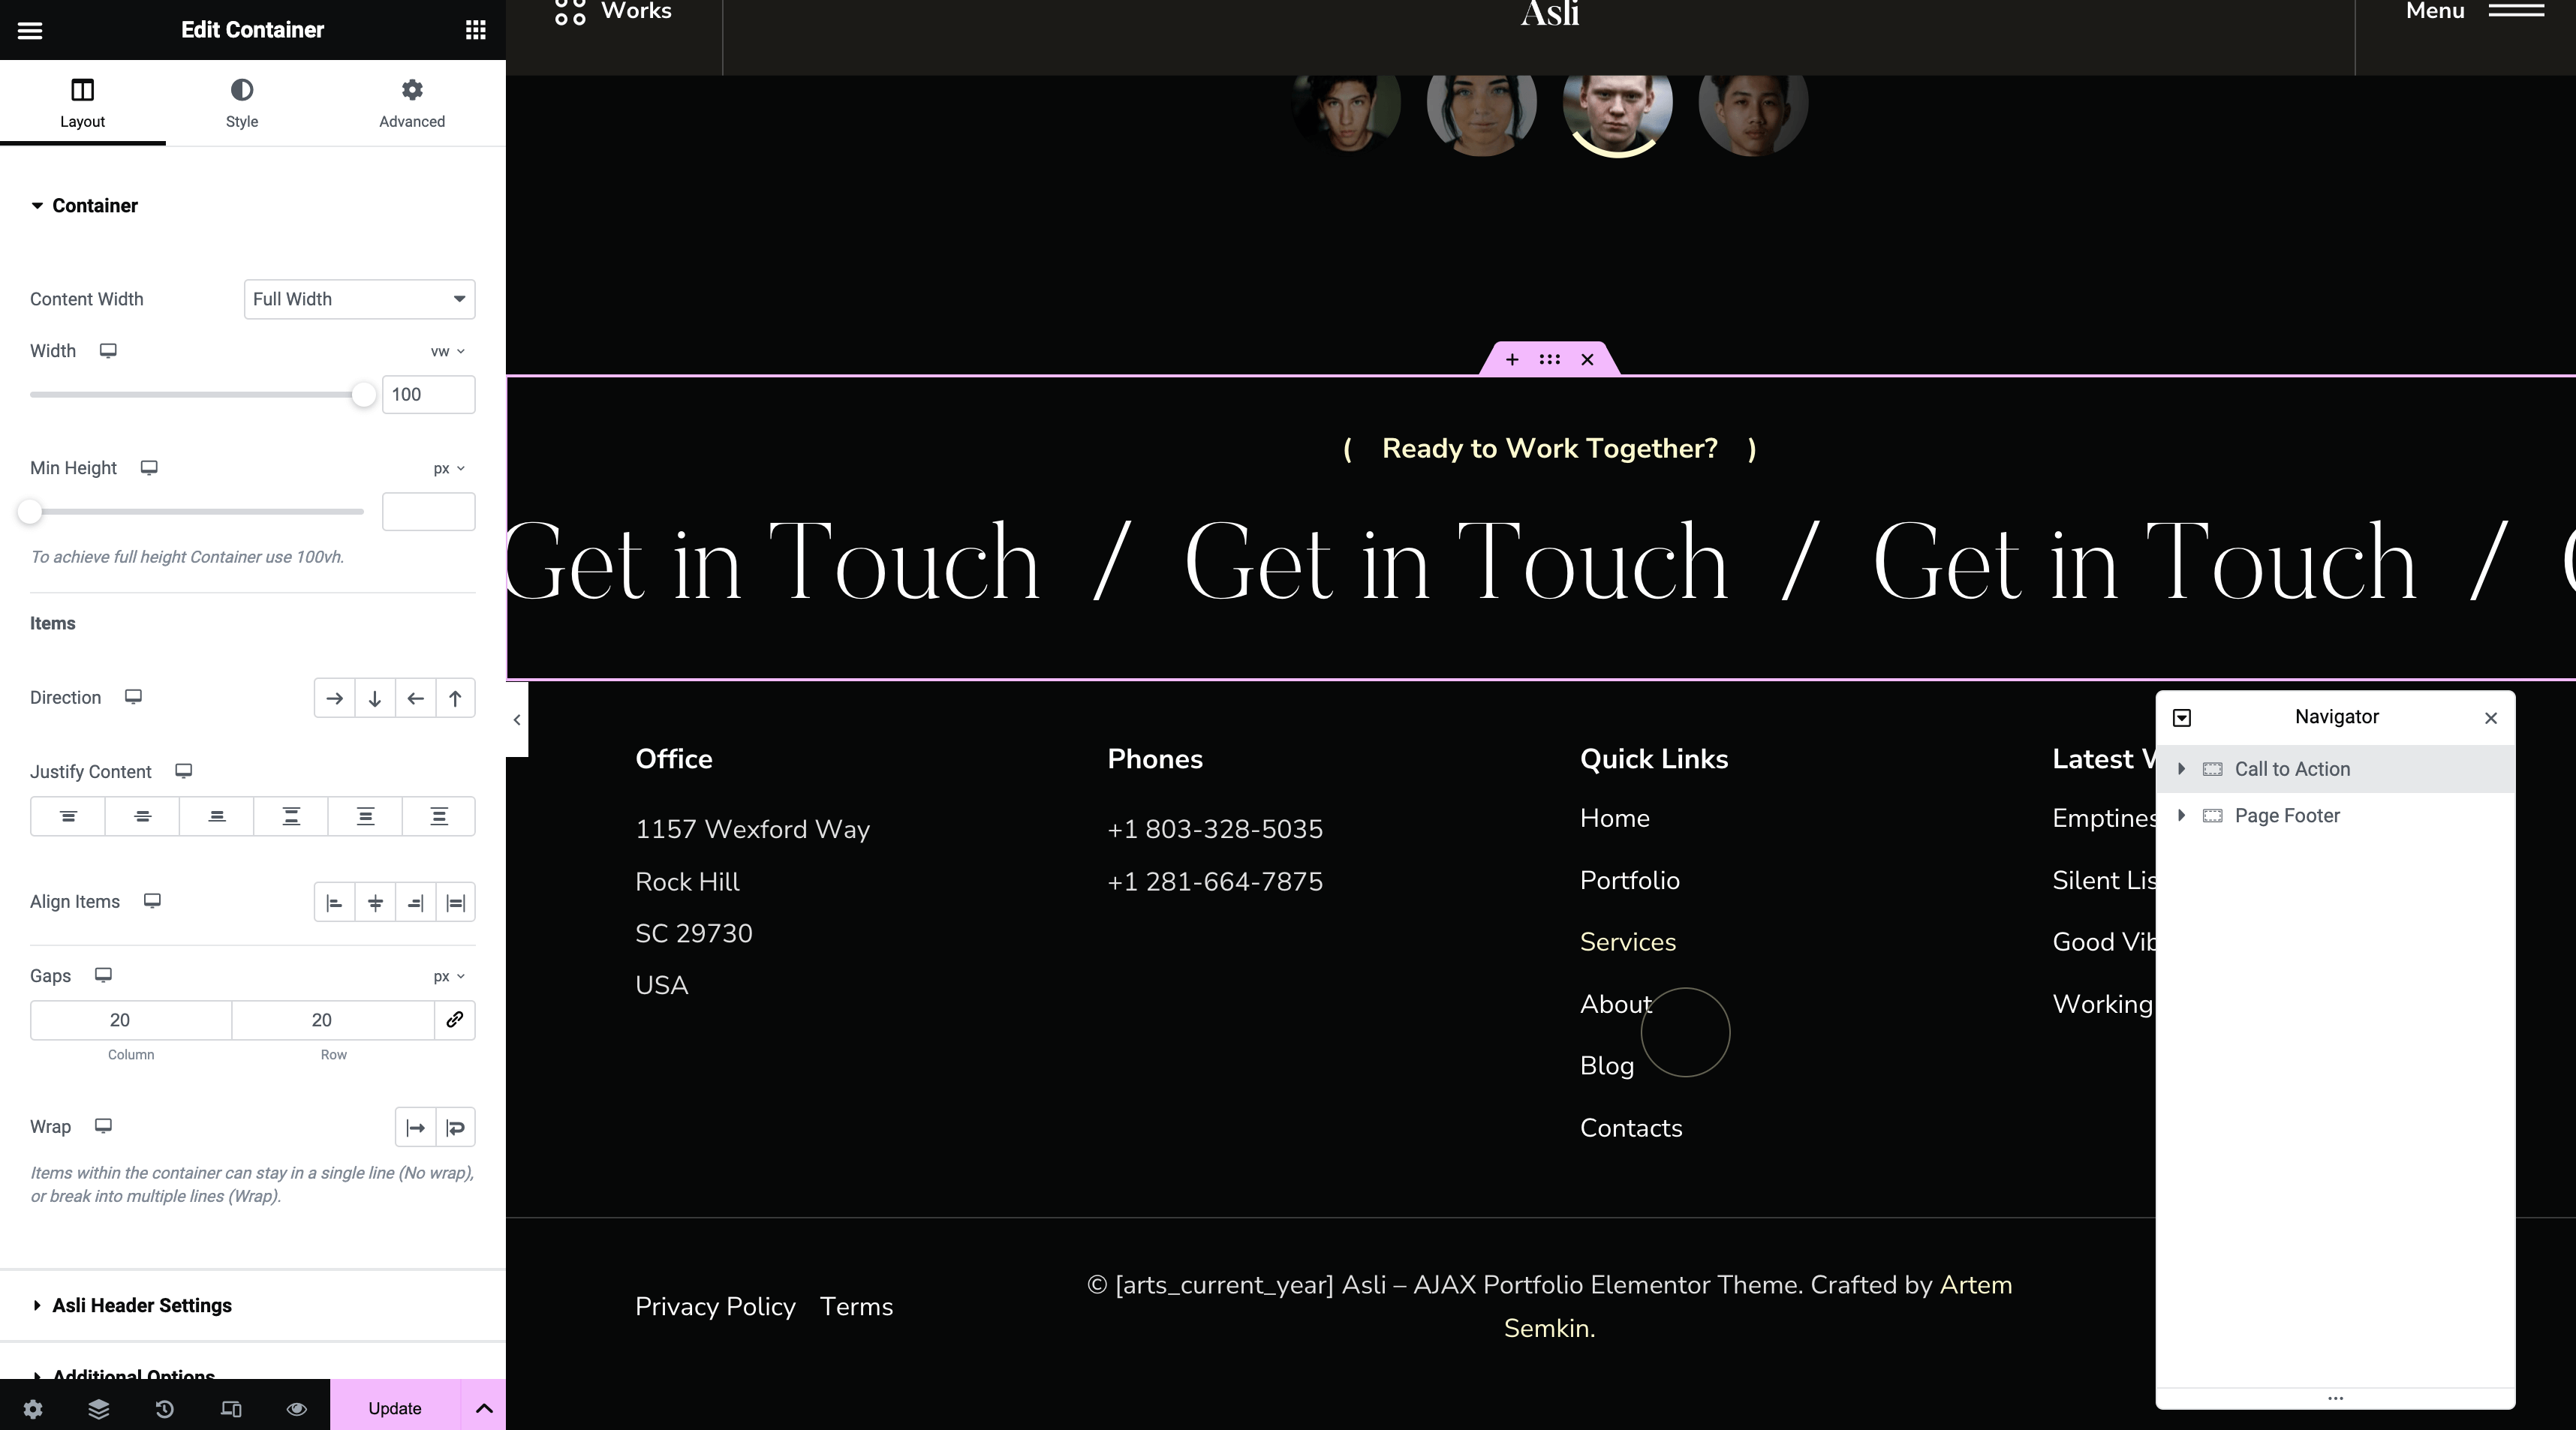Screen dimensions: 2576x1430
Task: Click the Preview Changes eye icon
Action: click(297, 1409)
